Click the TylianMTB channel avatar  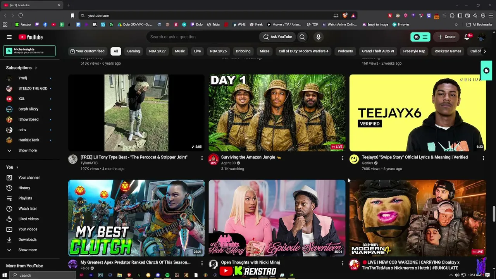click(73, 159)
